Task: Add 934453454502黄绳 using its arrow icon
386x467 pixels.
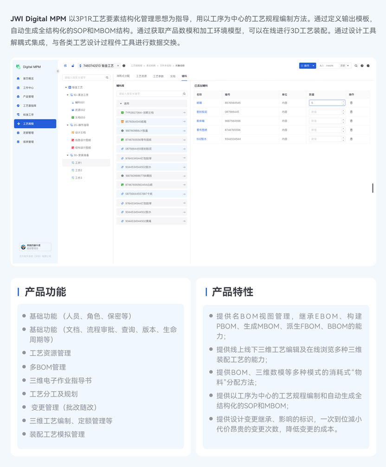Action: point(184,221)
